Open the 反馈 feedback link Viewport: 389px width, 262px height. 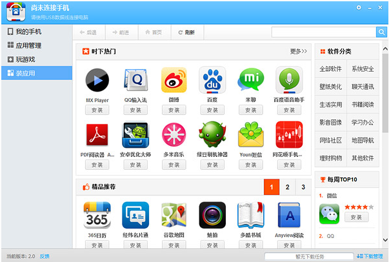tap(45, 256)
